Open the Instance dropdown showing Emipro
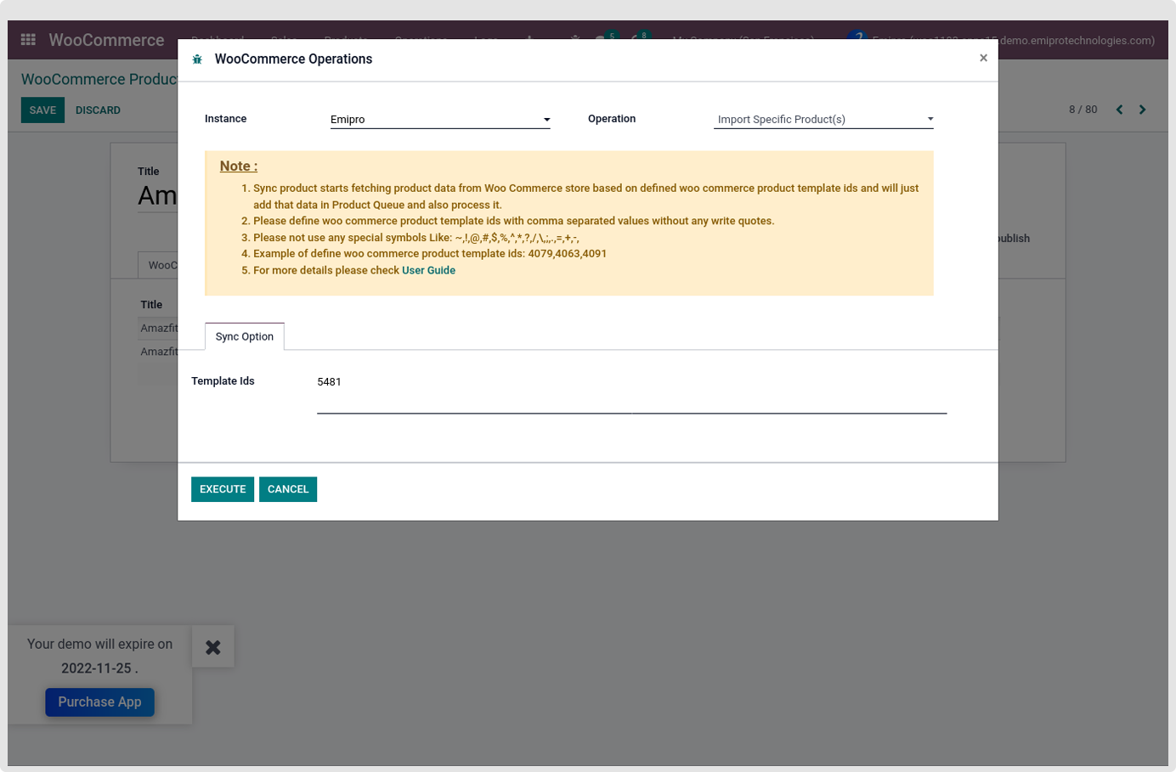This screenshot has width=1176, height=772. (440, 120)
